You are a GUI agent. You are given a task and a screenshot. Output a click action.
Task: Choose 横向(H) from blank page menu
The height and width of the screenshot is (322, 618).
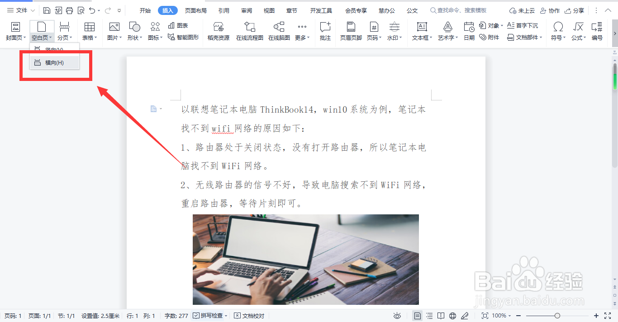pos(54,63)
